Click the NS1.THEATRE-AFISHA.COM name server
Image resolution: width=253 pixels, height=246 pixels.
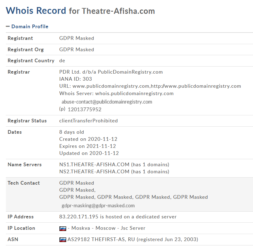(94, 165)
